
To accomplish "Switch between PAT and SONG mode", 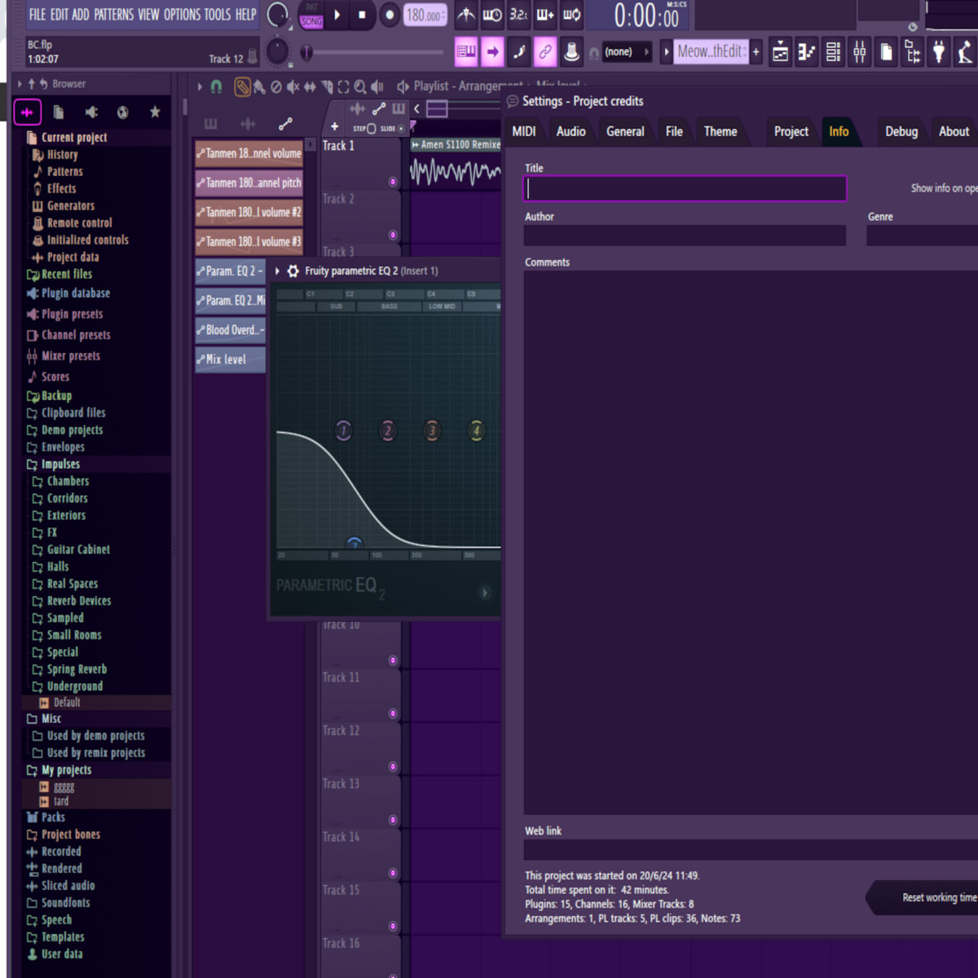I will [311, 15].
